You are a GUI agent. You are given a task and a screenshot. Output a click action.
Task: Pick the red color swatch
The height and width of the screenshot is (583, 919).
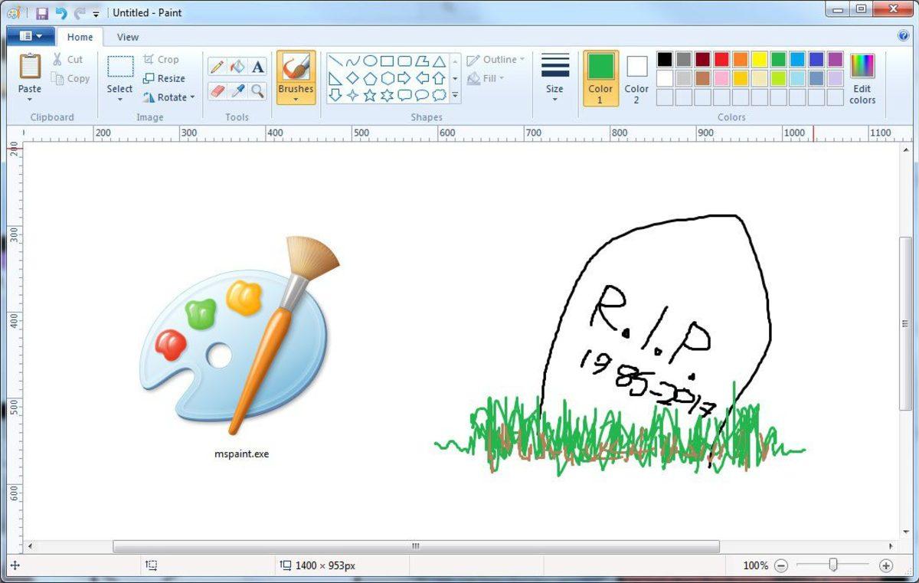click(x=721, y=58)
